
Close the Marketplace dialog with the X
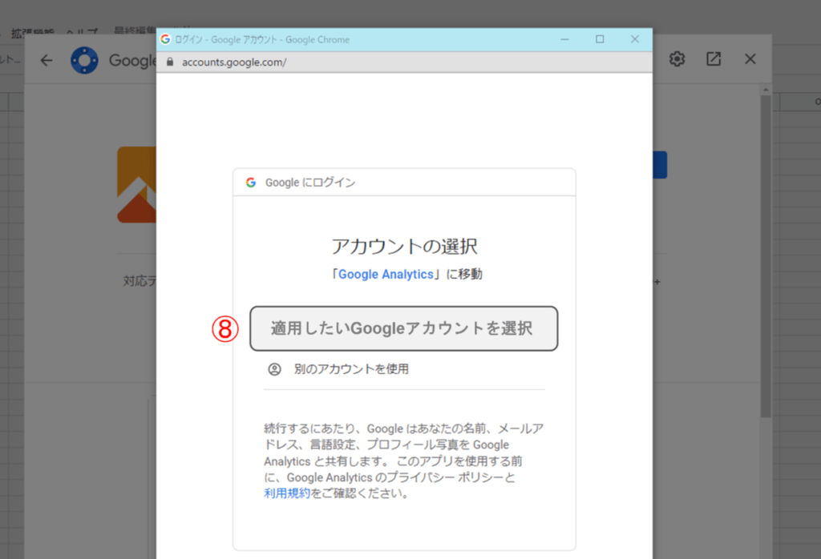(x=750, y=59)
